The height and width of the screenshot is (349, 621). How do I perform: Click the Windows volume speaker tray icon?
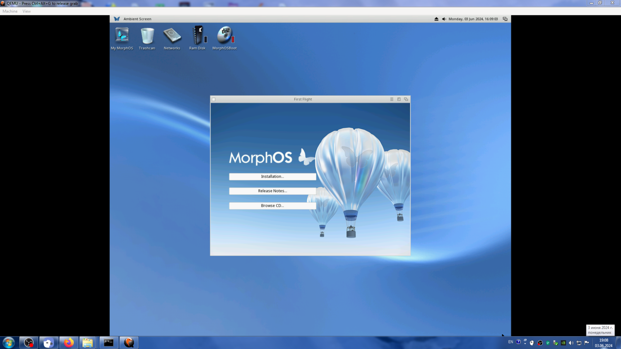pos(571,343)
